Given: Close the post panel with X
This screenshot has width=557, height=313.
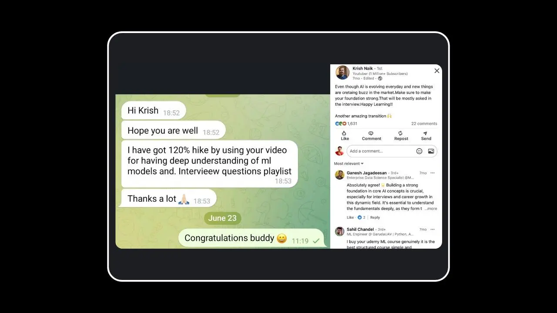Looking at the screenshot, I should pos(437,71).
